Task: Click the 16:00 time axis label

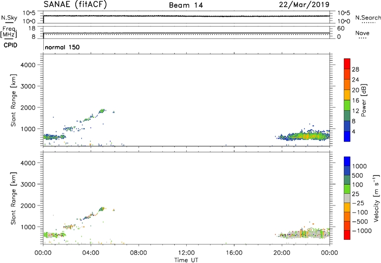Action: tap(234, 253)
